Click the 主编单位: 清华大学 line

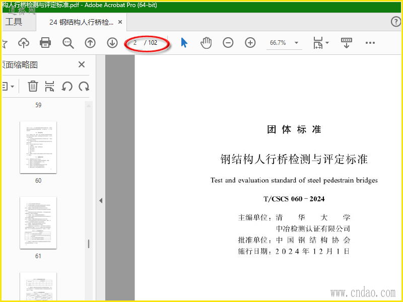(294, 217)
